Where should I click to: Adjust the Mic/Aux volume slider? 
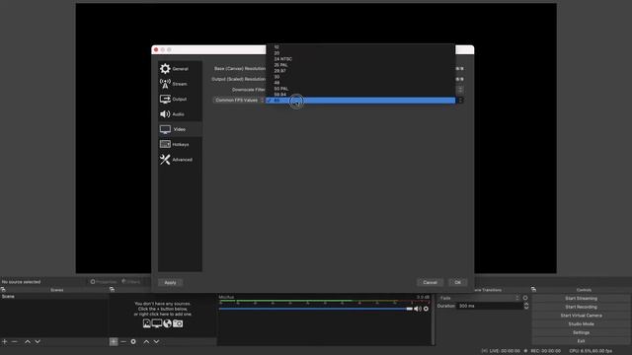(x=316, y=309)
